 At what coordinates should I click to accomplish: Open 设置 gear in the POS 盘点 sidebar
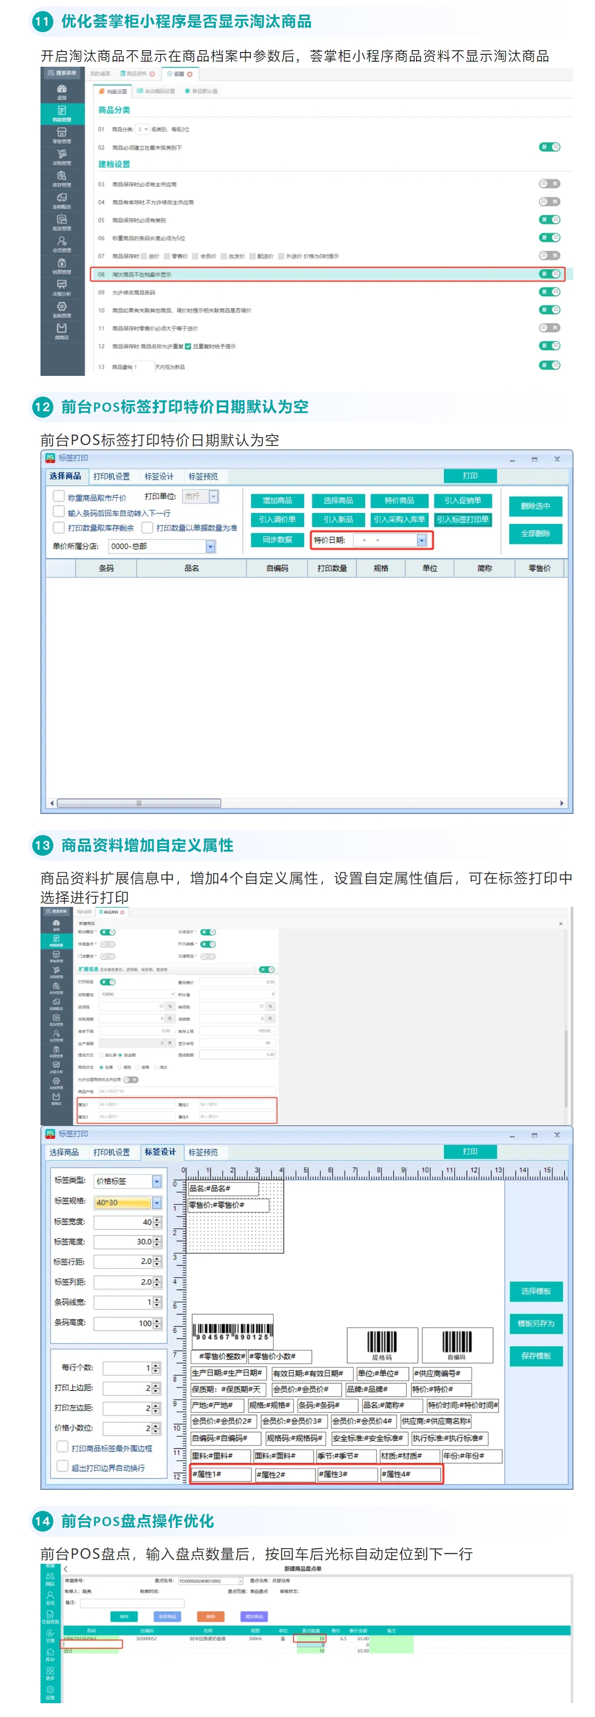pos(50,1692)
